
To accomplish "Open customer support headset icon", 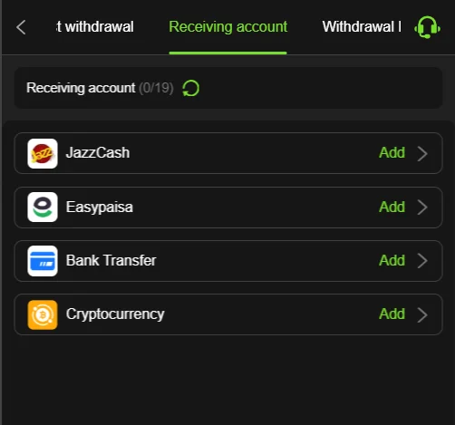I will (427, 27).
